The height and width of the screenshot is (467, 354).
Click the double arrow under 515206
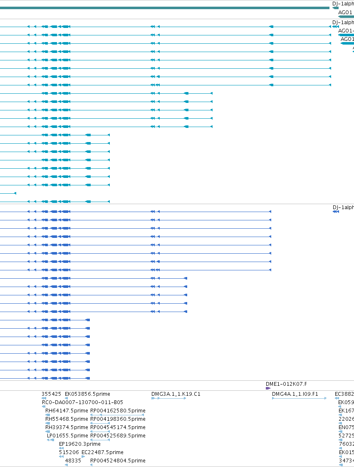click(61, 457)
